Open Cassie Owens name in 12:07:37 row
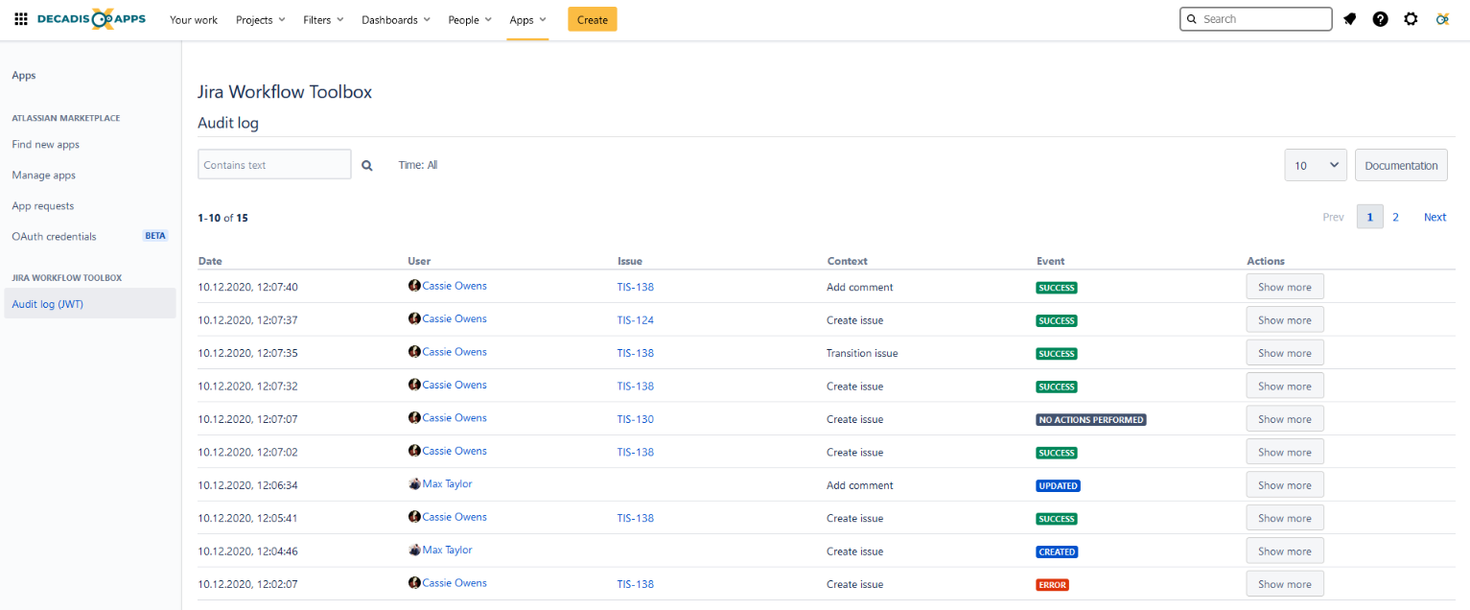 pos(455,318)
